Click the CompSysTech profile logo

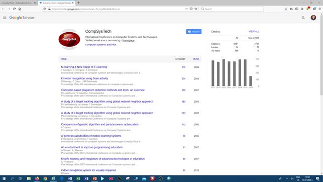click(69, 39)
